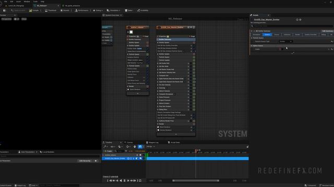The width and height of the screenshot is (334, 187).
Task: Click the Edit Hierarchy button
Action: [x=85, y=161]
